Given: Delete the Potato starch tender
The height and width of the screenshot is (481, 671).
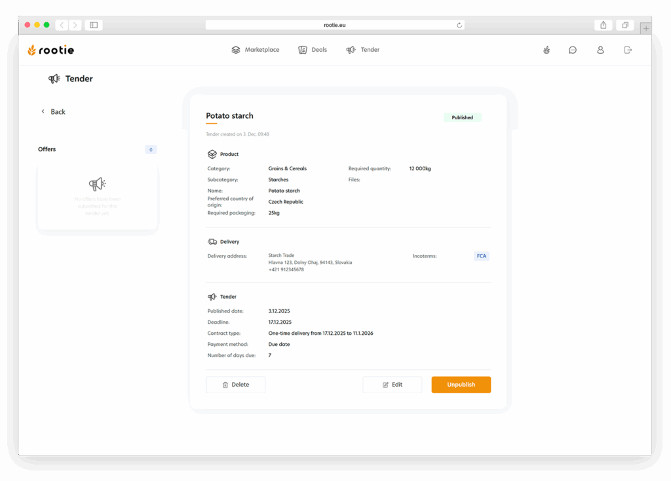Looking at the screenshot, I should pyautogui.click(x=236, y=385).
